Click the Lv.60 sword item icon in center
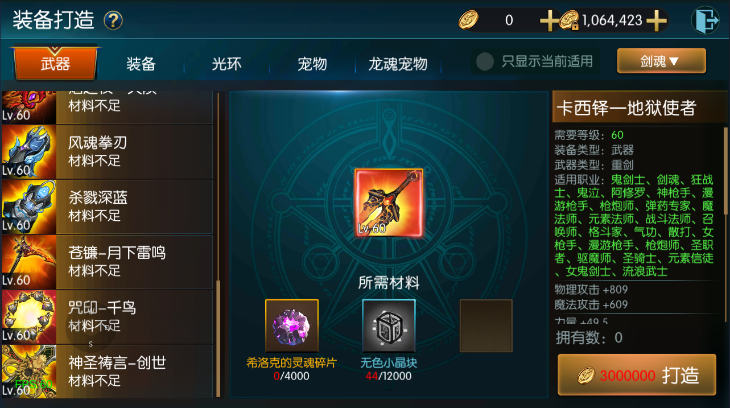 [389, 203]
